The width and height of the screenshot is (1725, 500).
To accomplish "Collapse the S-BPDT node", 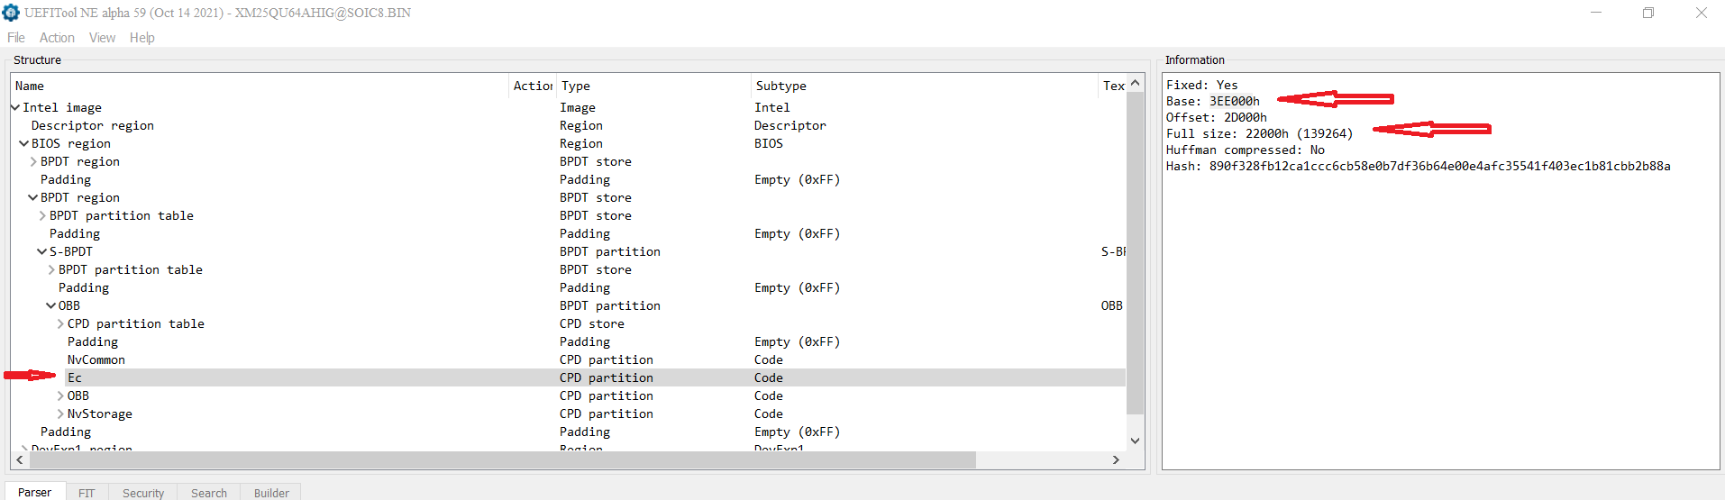I will 42,251.
